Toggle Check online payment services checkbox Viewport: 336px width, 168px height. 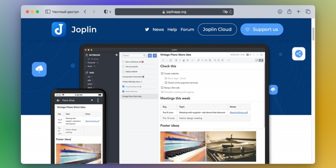pyautogui.click(x=166, y=83)
